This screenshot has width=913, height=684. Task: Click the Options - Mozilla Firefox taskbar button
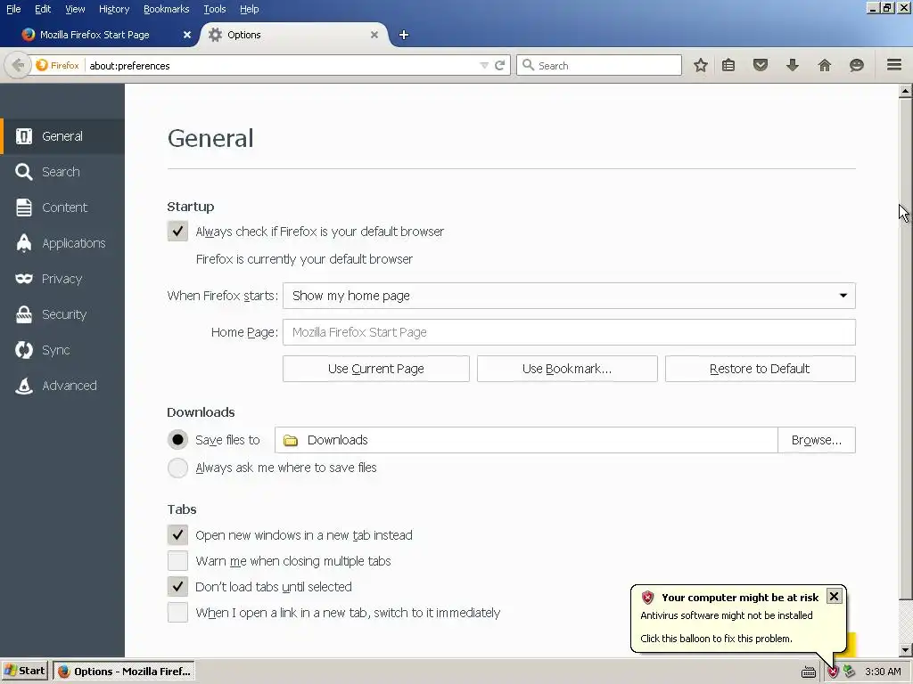pos(123,672)
